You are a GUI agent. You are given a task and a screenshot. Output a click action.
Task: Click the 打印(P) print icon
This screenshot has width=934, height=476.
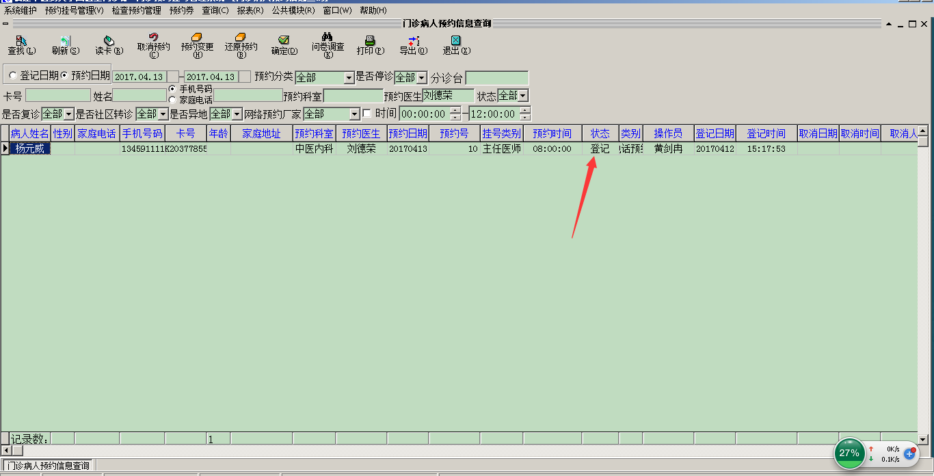coord(370,42)
